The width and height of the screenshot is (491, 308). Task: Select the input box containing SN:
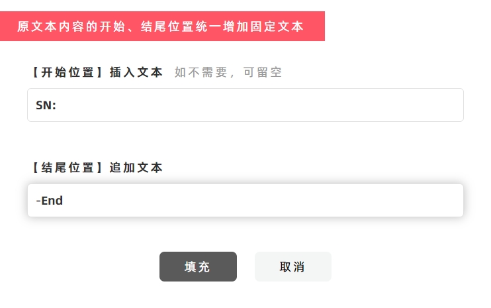pyautogui.click(x=245, y=105)
